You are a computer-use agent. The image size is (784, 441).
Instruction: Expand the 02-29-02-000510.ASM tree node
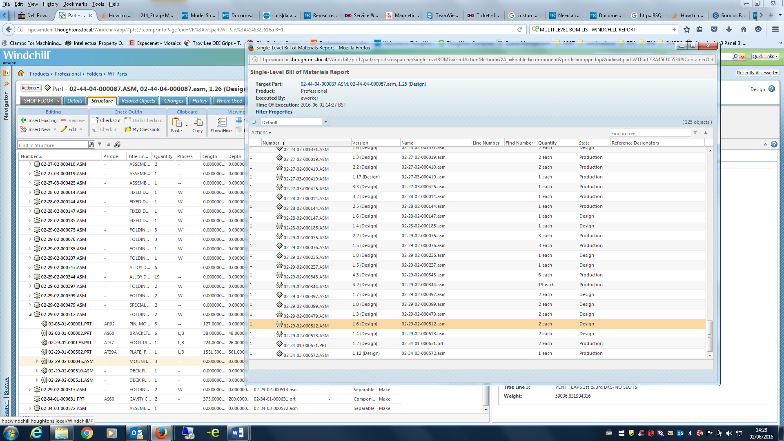(37, 371)
